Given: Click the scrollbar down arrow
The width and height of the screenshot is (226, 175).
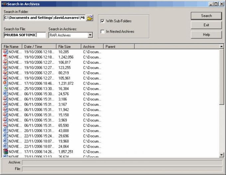Looking at the screenshot, I should click(221, 155).
